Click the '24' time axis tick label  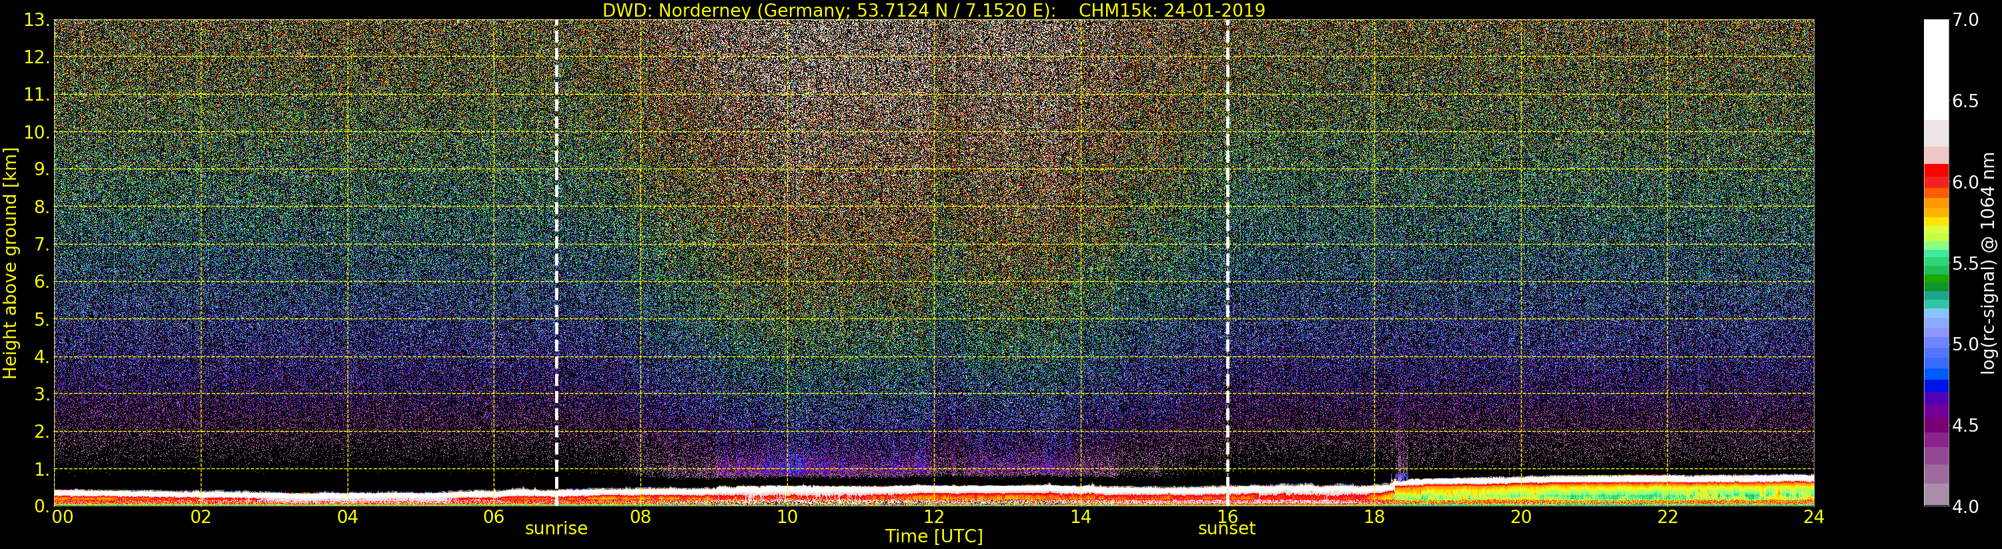[1814, 516]
